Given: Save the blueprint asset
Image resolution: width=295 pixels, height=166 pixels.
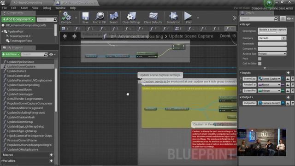Looking at the screenshot, I should (x=85, y=18).
